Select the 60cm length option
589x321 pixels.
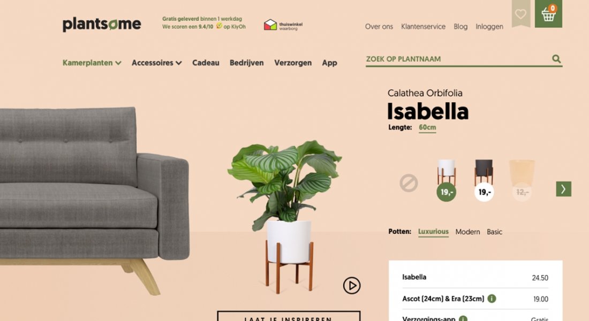(x=427, y=128)
